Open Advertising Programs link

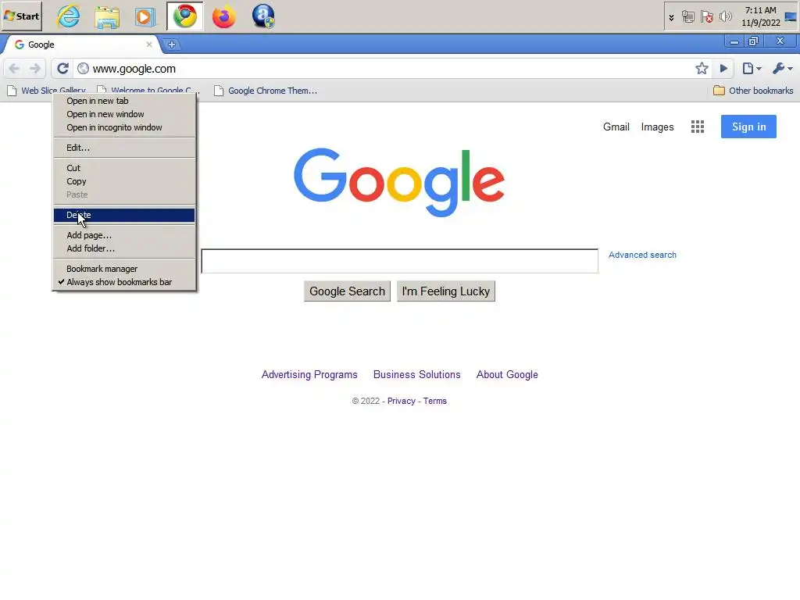click(309, 375)
